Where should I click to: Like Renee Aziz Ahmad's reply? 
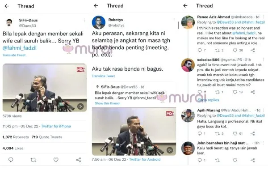click(x=235, y=50)
